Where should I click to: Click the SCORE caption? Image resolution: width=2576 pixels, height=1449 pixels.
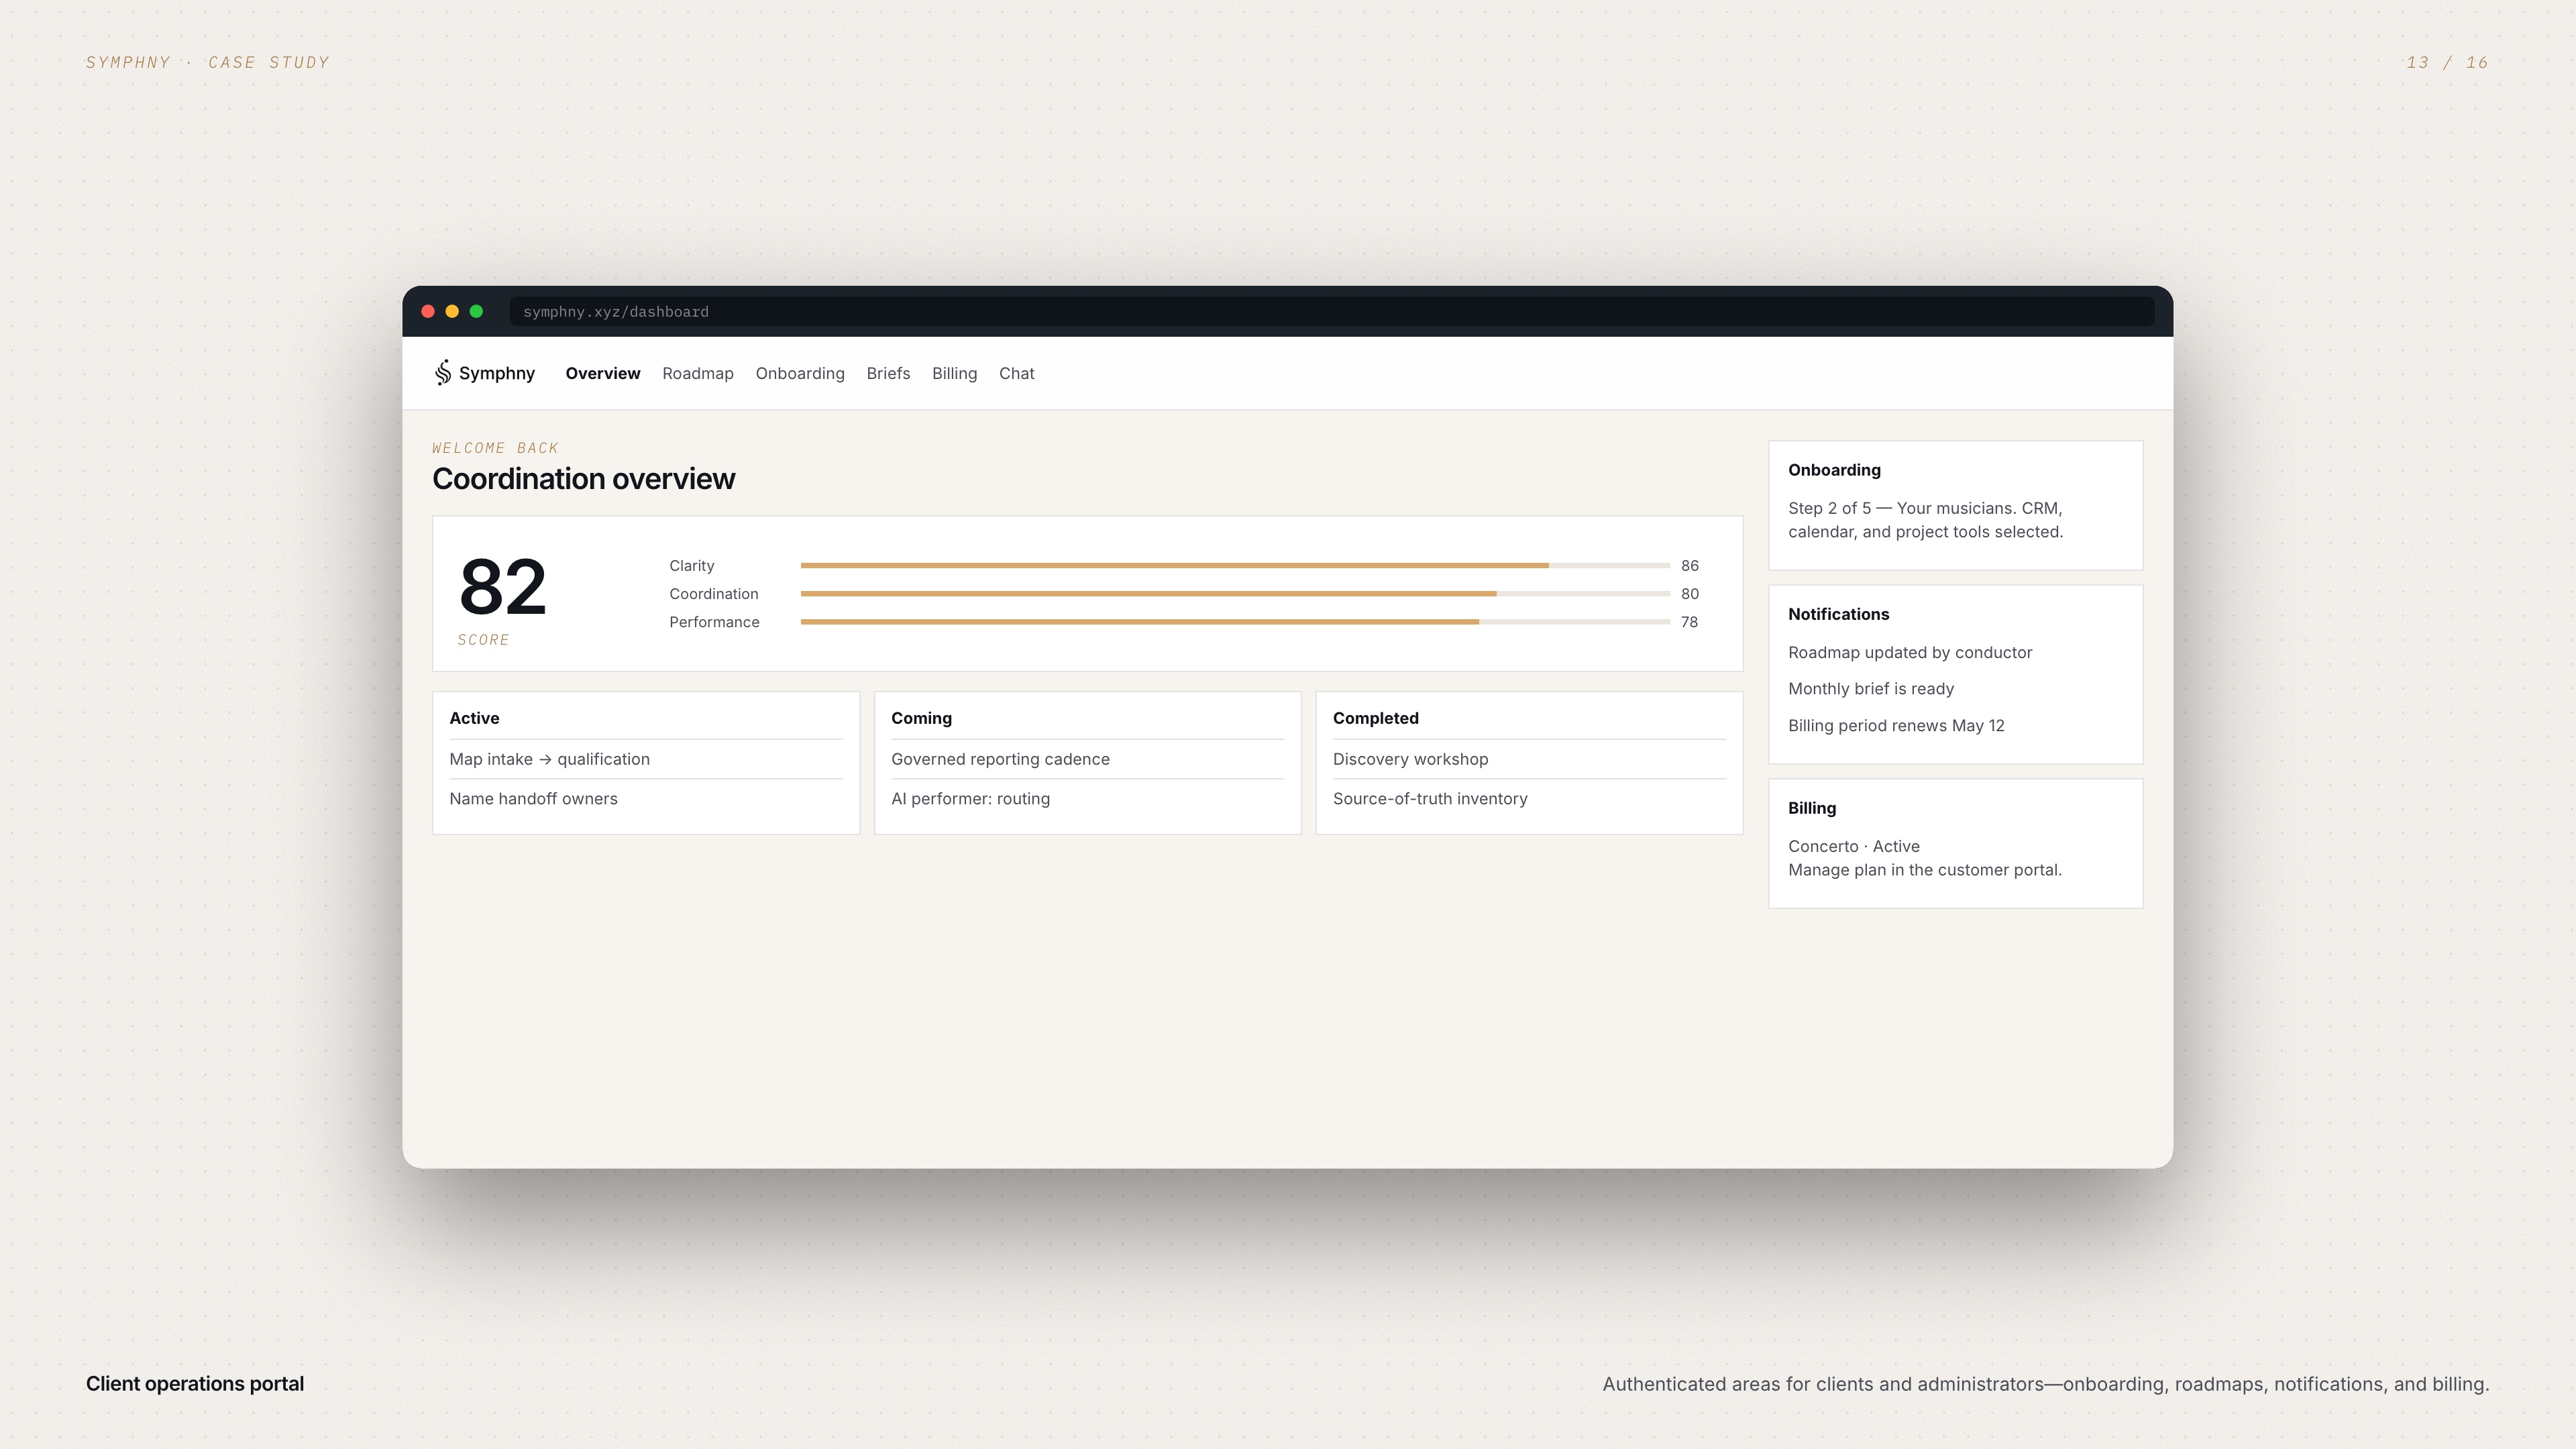tap(483, 640)
